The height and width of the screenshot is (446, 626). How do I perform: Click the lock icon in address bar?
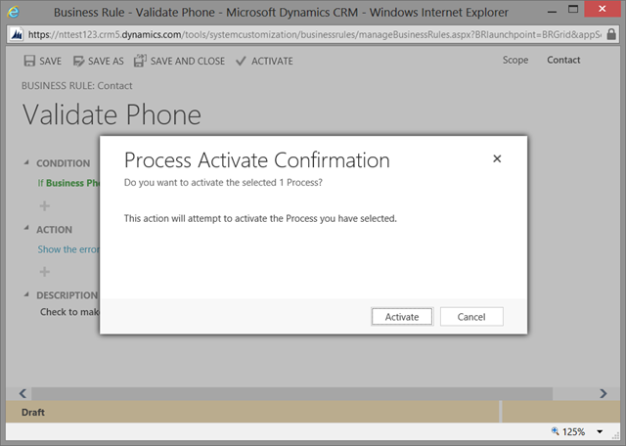point(17,34)
